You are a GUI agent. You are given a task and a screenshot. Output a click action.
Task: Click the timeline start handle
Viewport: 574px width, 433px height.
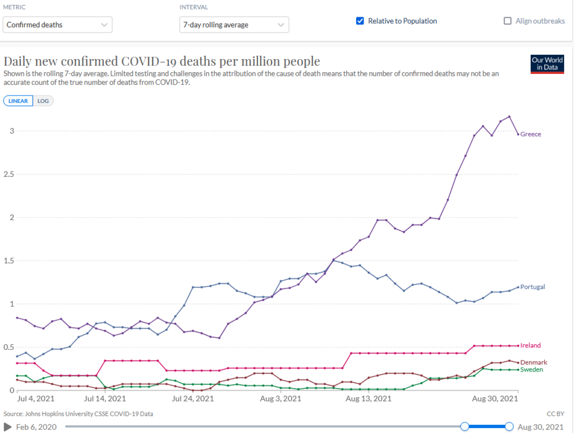[x=465, y=426]
